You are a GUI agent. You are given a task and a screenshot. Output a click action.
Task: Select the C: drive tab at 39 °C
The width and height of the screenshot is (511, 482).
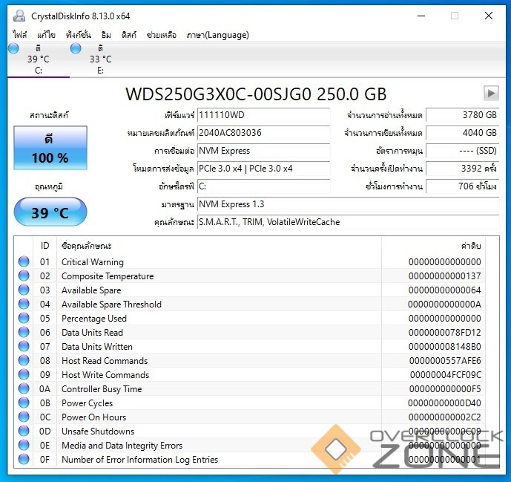point(39,59)
